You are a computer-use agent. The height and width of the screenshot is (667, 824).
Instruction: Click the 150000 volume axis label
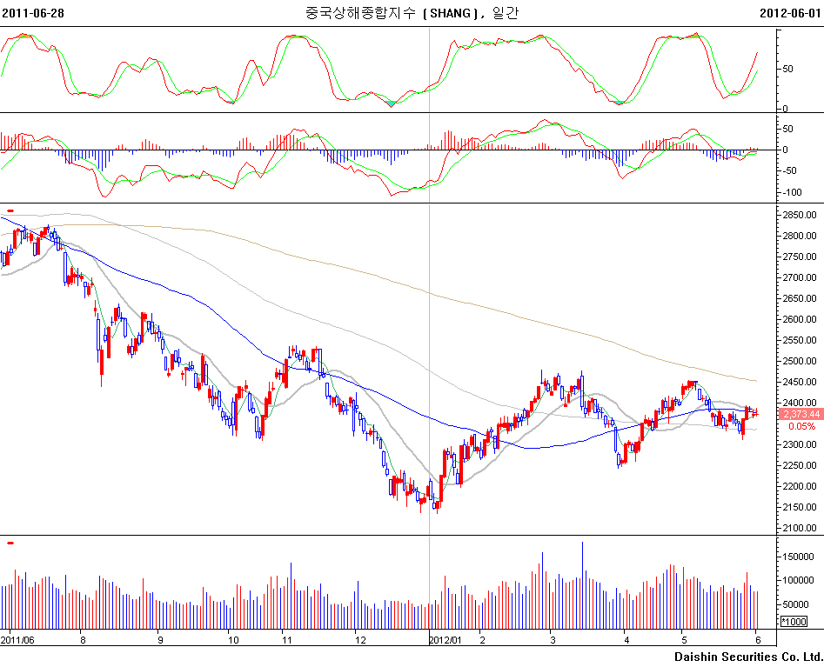[x=796, y=556]
